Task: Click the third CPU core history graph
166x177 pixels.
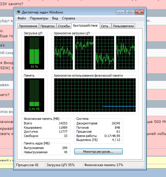Action: point(105,53)
